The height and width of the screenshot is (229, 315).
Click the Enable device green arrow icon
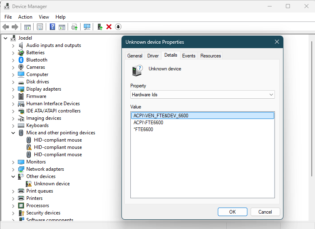(100, 27)
